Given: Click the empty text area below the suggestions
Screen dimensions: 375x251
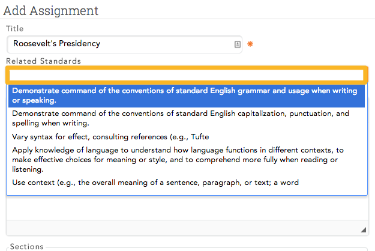Looking at the screenshot, I should click(x=187, y=208).
